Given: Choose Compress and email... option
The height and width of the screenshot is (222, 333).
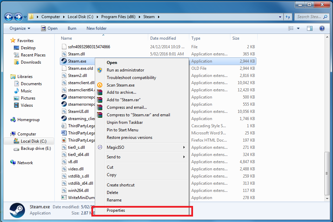Looking at the screenshot, I should [x=142, y=107].
